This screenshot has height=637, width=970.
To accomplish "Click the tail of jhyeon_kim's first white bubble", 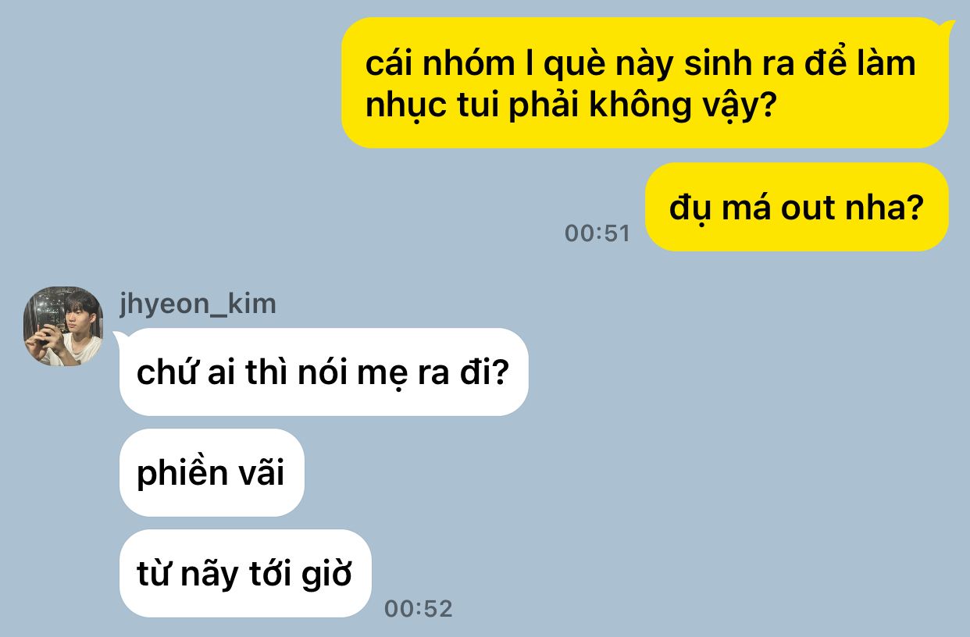I will point(119,337).
